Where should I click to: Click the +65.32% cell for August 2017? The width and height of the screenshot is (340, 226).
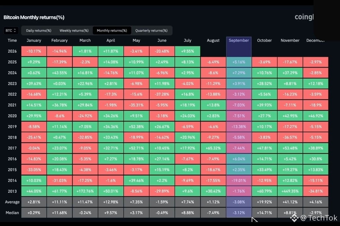coord(213,148)
